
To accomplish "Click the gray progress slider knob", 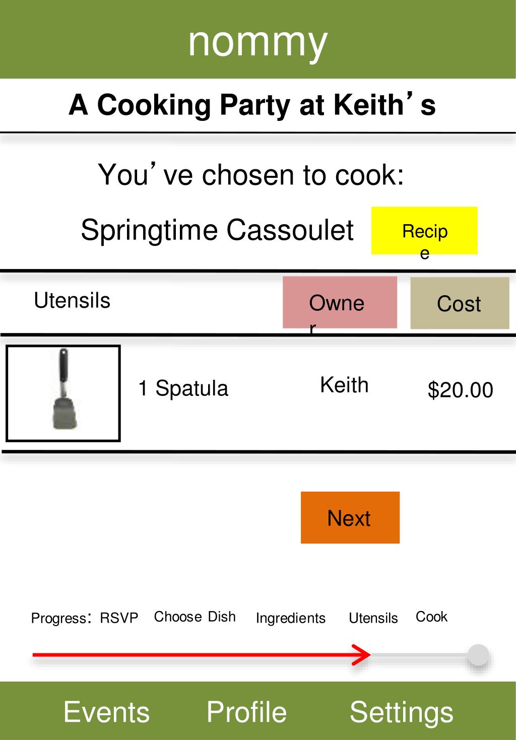I will tap(478, 655).
